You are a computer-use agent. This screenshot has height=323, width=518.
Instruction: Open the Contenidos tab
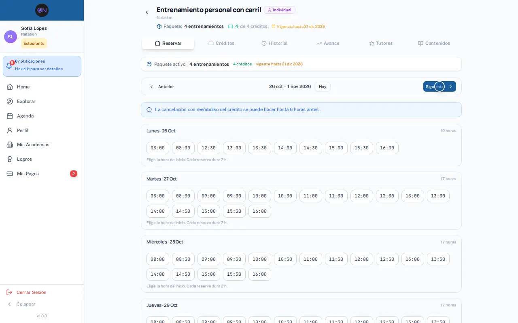point(434,43)
